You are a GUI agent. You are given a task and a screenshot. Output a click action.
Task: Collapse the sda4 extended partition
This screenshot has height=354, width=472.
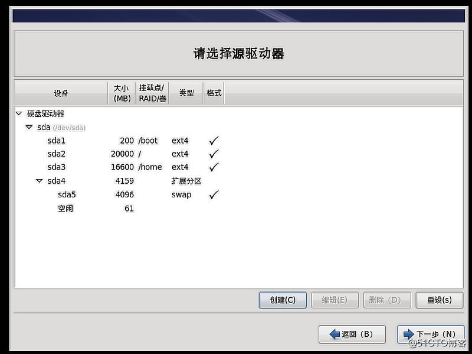39,181
